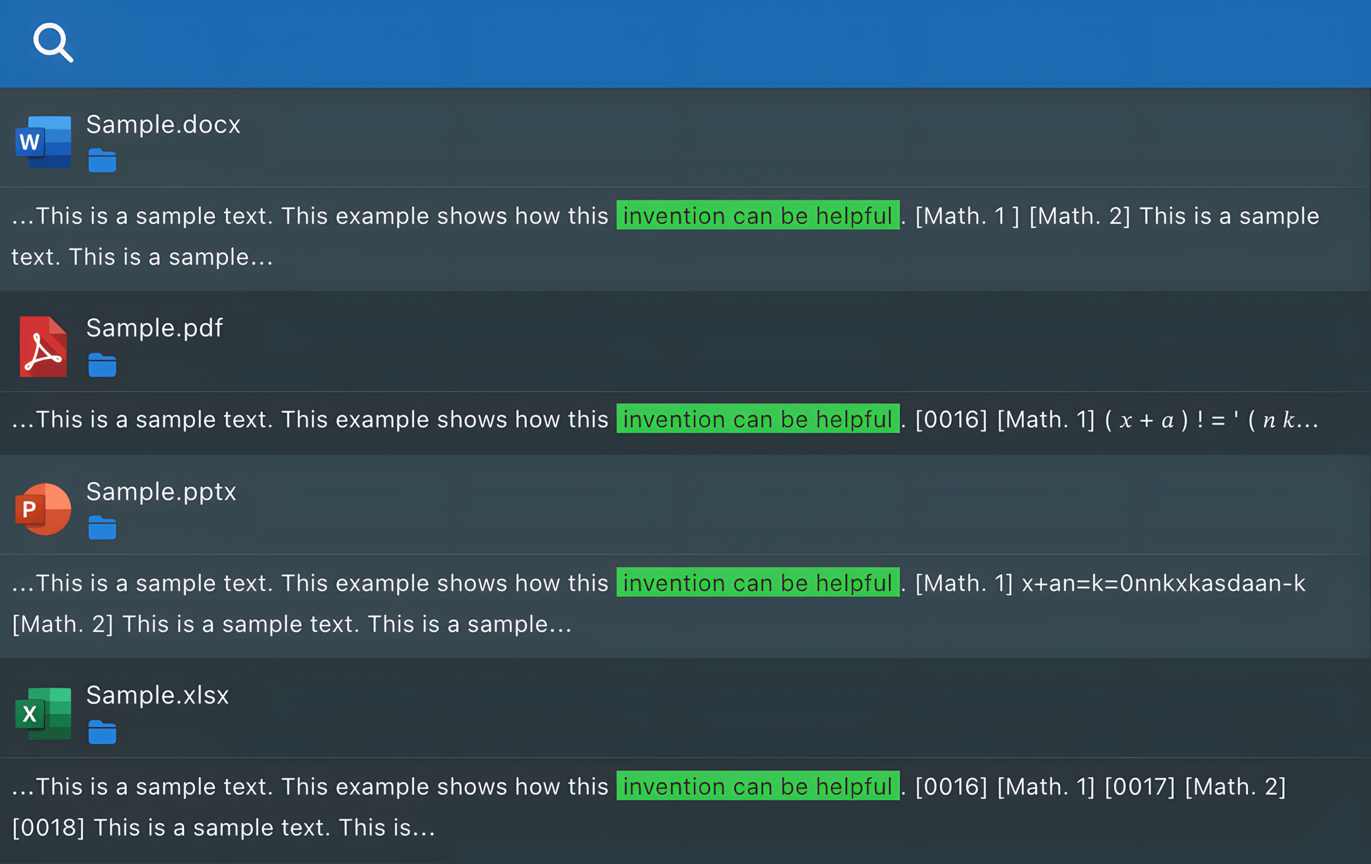Image resolution: width=1371 pixels, height=864 pixels.
Task: Click highlighted match in Sample.pptx snippet
Action: coord(757,583)
